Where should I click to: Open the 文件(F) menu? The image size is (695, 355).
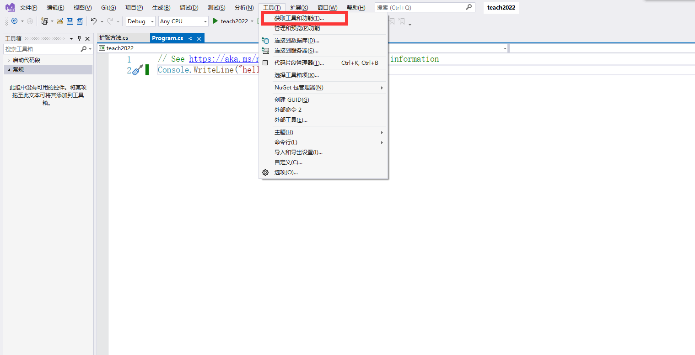[x=29, y=8]
